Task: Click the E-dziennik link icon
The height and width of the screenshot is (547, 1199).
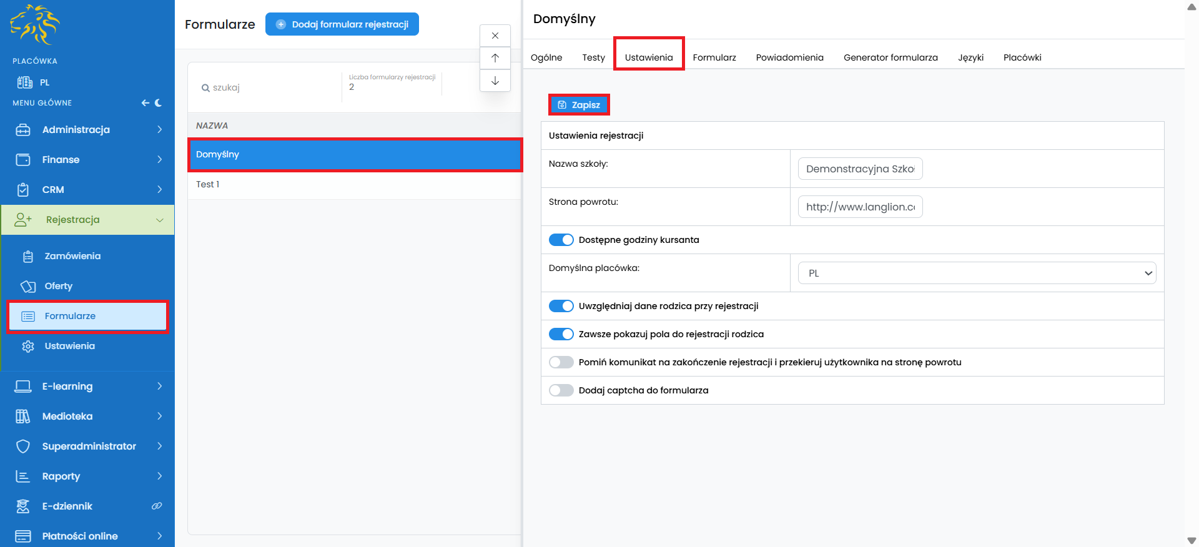Action: tap(157, 506)
